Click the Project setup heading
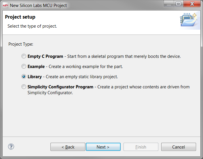Image resolution: width=203 pixels, height=159 pixels. point(20,17)
